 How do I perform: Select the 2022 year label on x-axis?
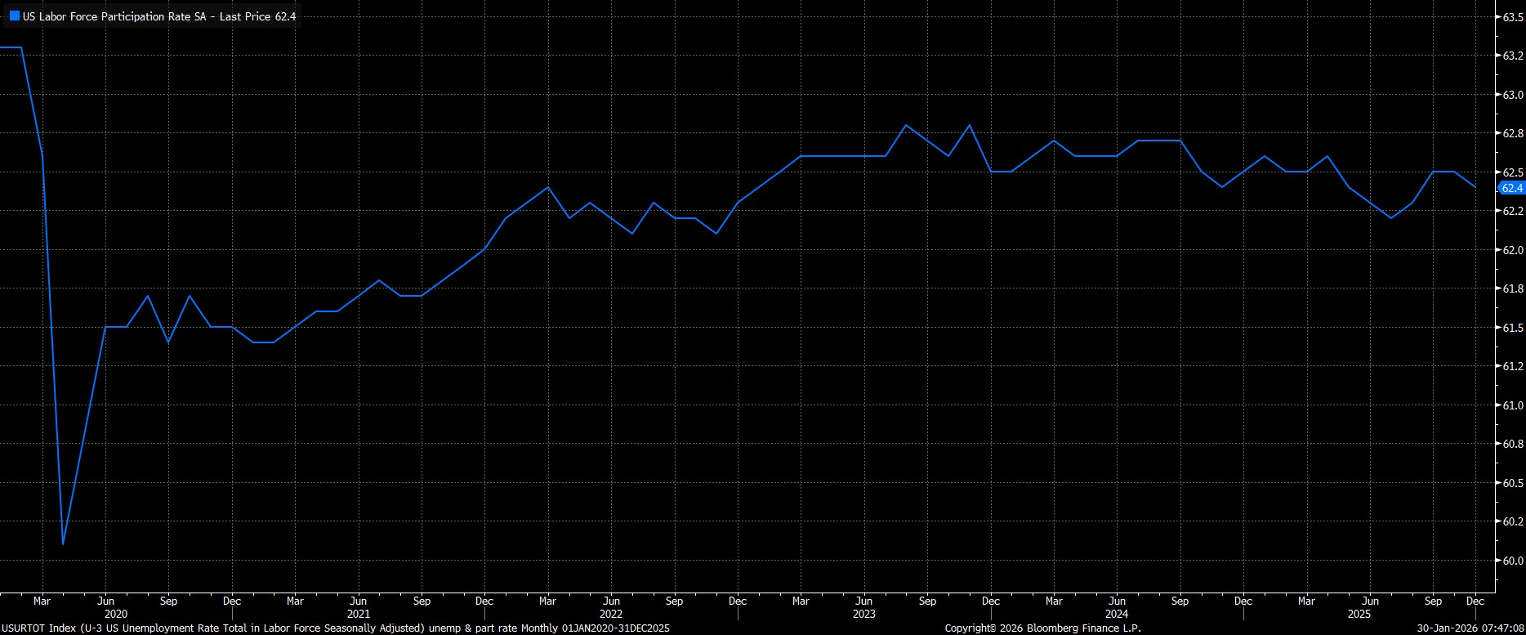pos(611,614)
